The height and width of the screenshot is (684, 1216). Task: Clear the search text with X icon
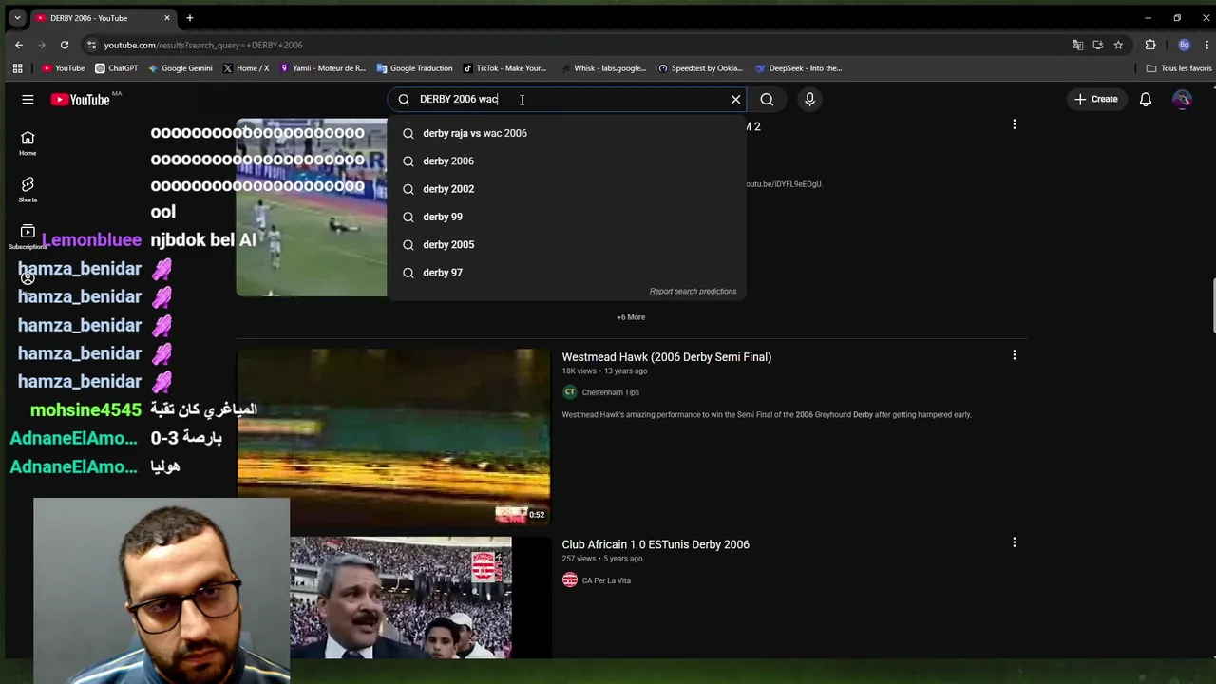[735, 99]
